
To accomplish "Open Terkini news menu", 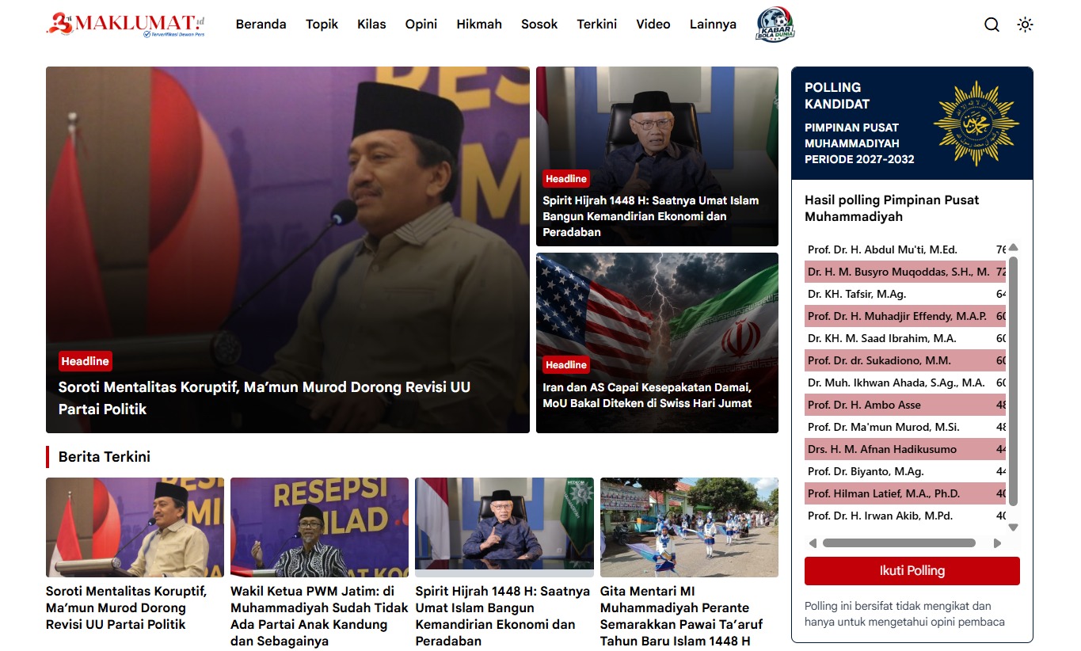I will [x=597, y=25].
